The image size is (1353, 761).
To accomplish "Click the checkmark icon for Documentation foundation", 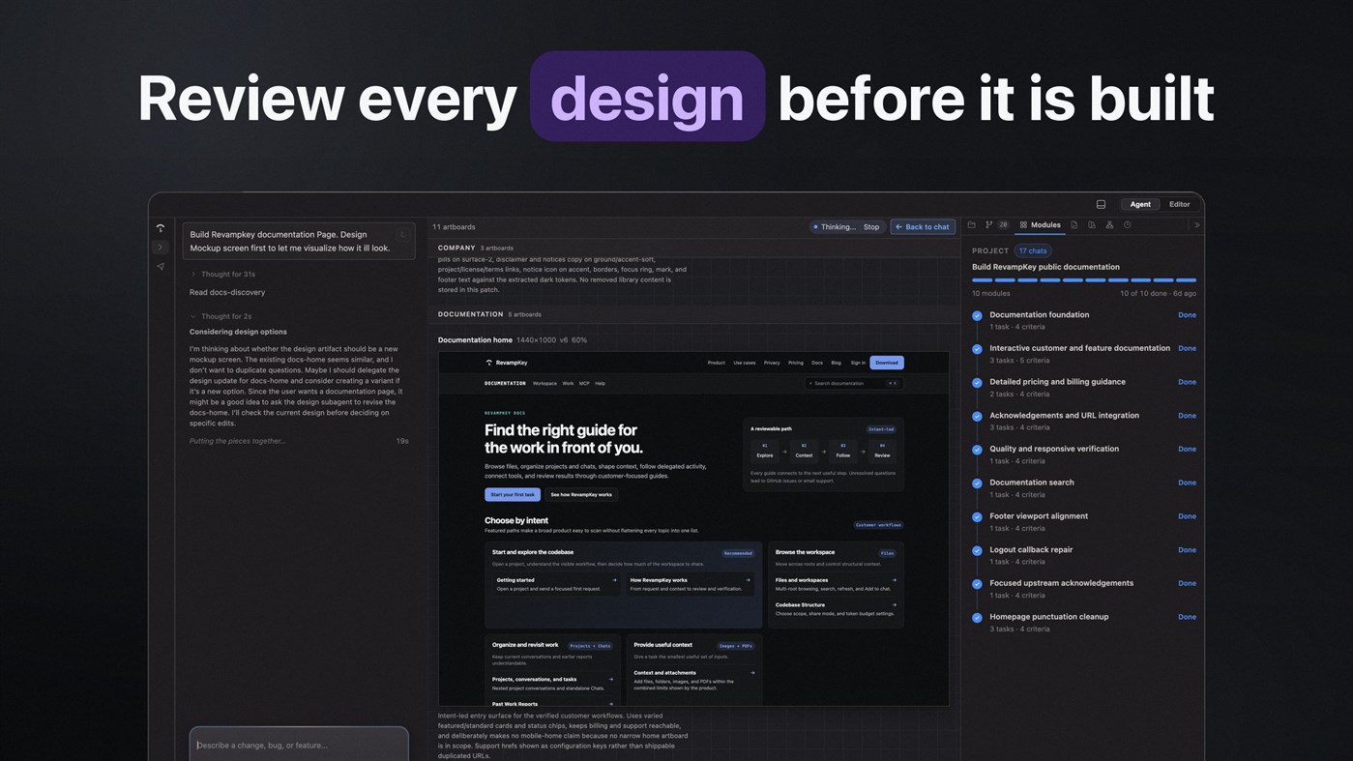I will pyautogui.click(x=977, y=316).
